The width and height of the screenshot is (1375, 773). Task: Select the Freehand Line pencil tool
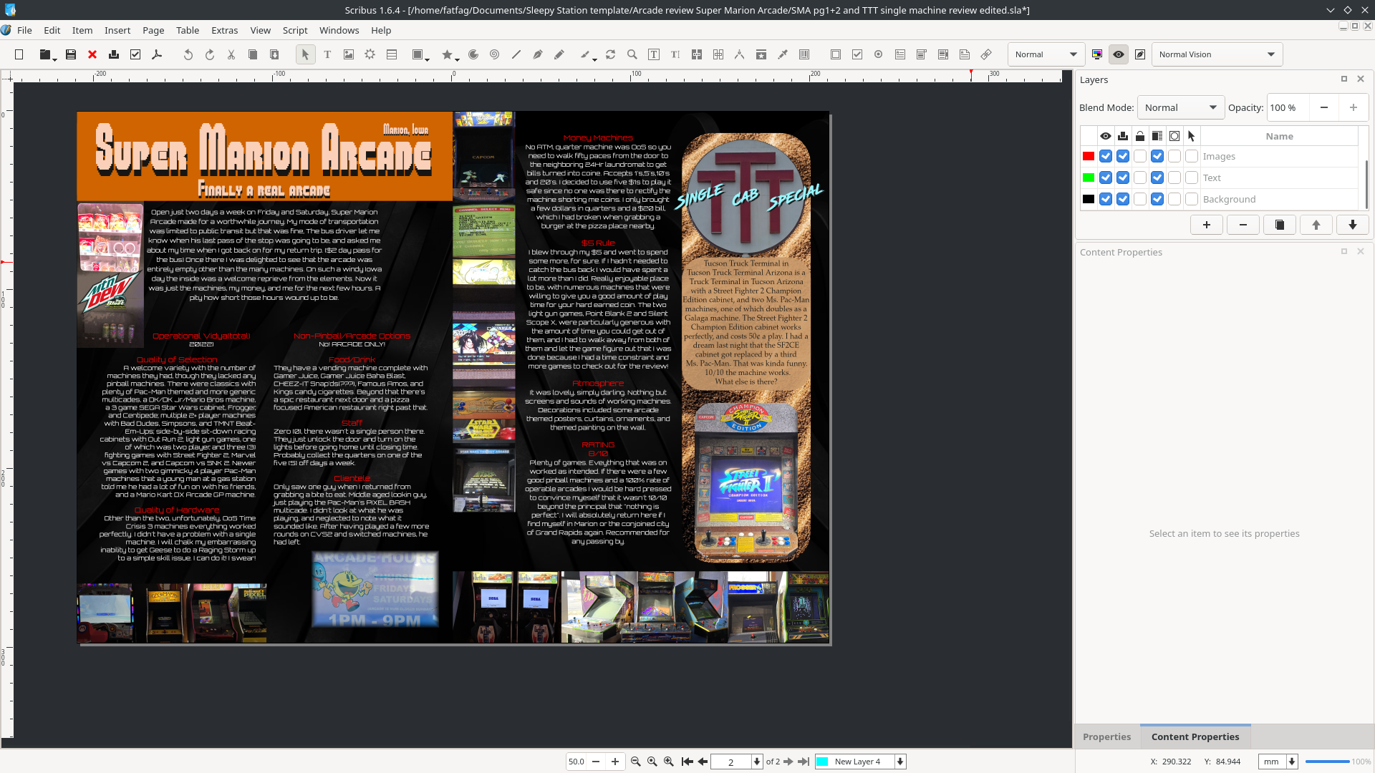point(559,54)
